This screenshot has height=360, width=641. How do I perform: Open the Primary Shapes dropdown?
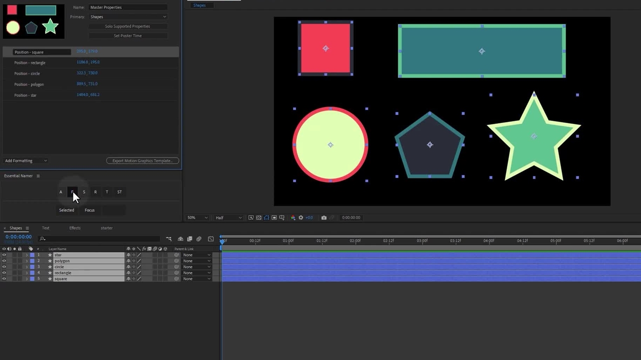[x=128, y=17]
